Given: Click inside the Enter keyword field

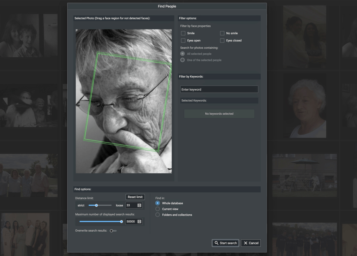Looking at the screenshot, I should (x=219, y=89).
